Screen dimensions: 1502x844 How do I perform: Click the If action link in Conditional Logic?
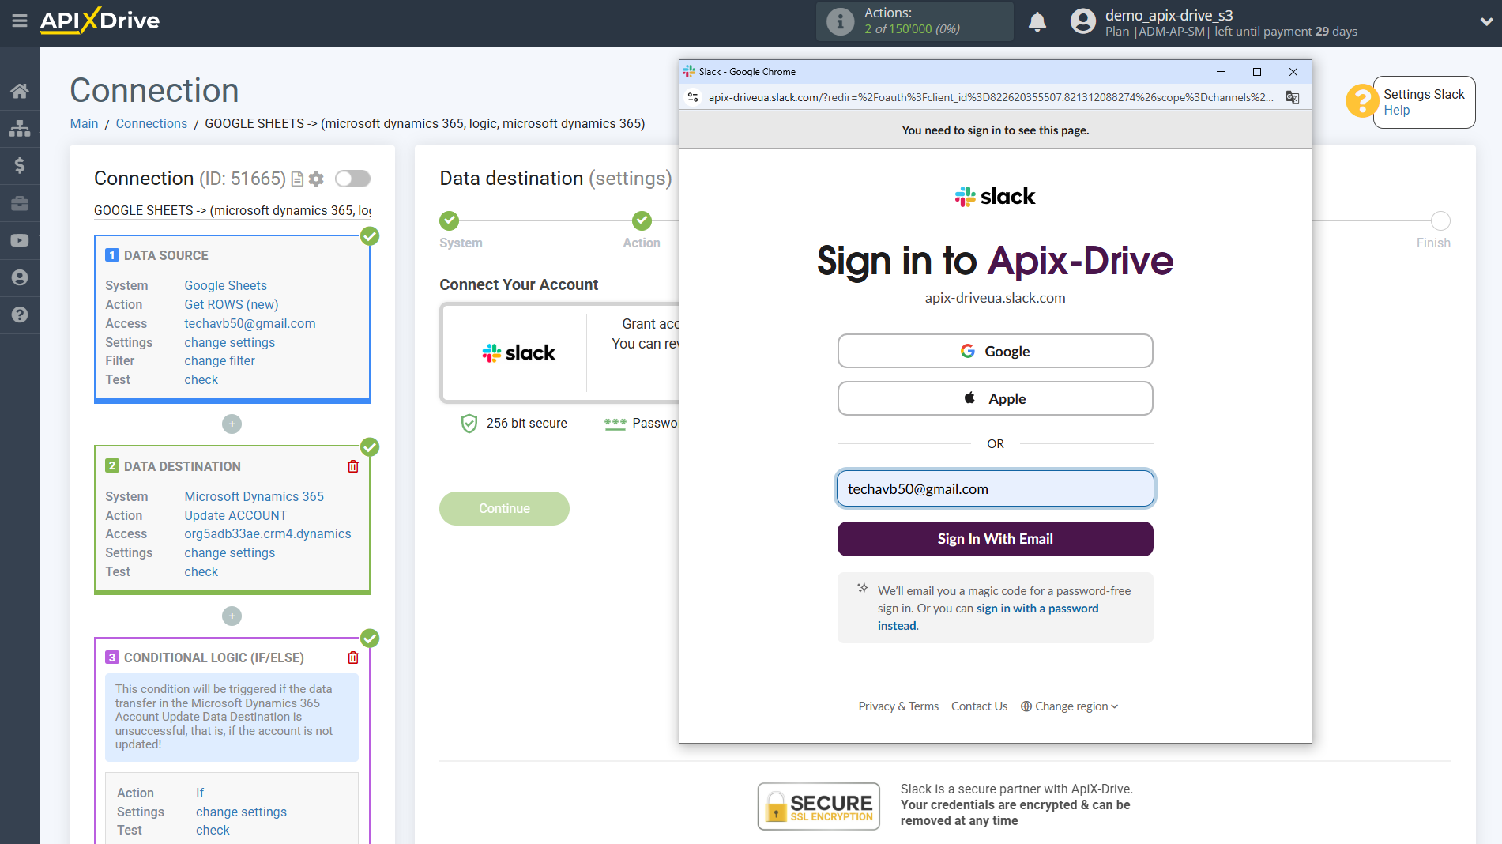pos(200,793)
